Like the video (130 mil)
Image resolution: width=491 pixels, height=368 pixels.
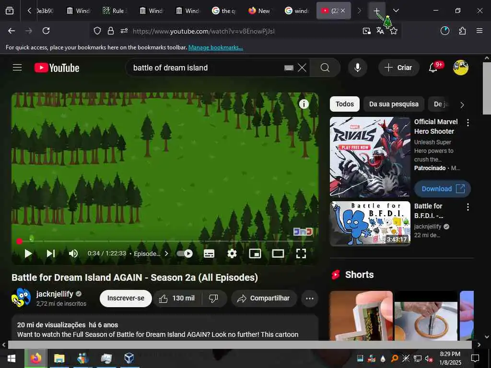click(x=177, y=299)
